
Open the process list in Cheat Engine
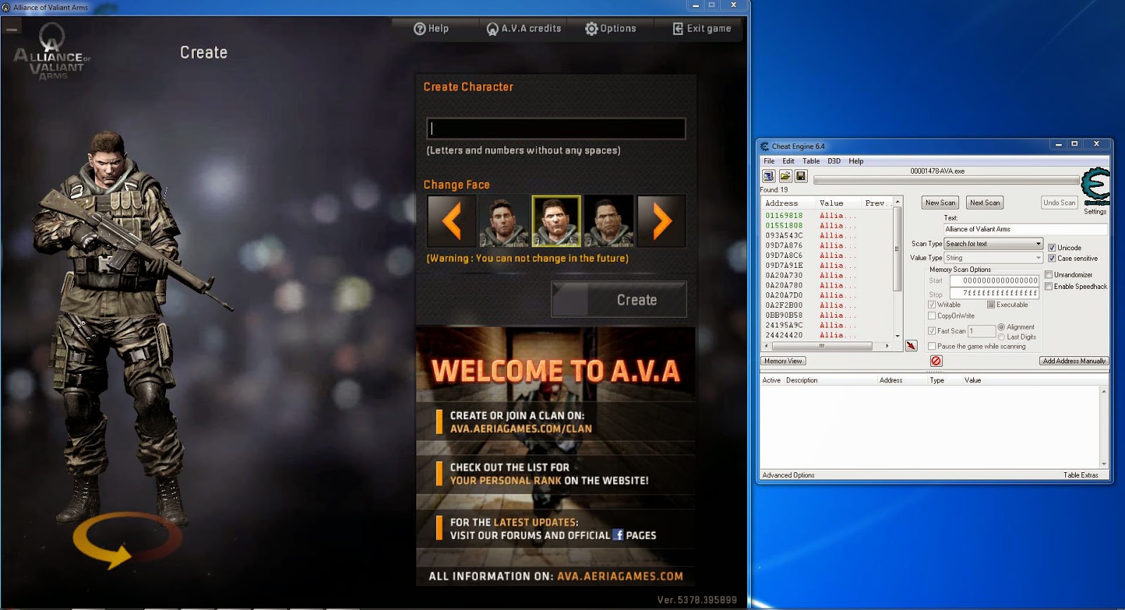(769, 176)
